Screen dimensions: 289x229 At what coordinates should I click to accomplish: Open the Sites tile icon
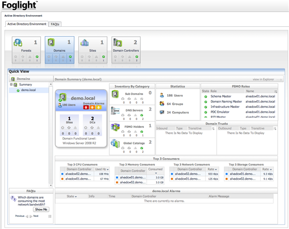pos(85,42)
